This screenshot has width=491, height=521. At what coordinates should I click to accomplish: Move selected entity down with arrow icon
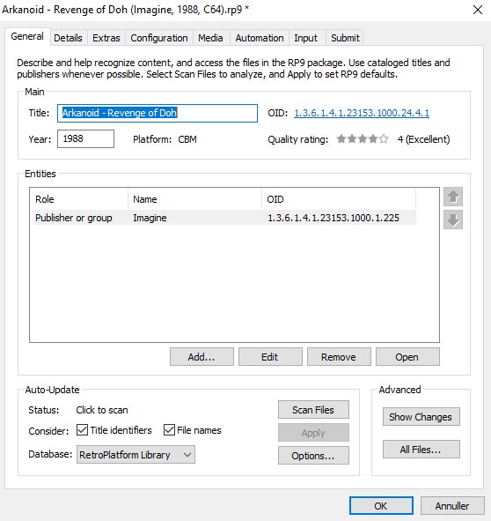pos(453,220)
